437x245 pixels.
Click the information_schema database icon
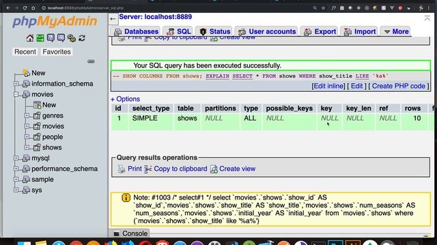pyautogui.click(x=26, y=84)
